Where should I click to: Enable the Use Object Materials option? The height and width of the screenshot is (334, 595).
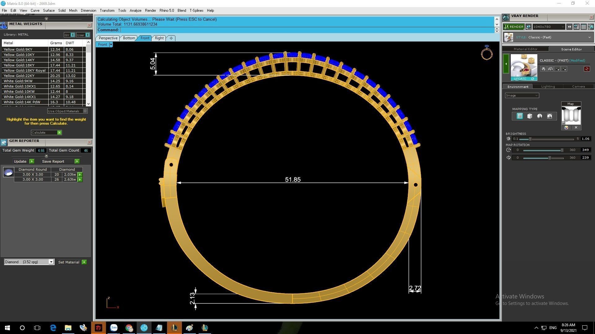click(68, 111)
